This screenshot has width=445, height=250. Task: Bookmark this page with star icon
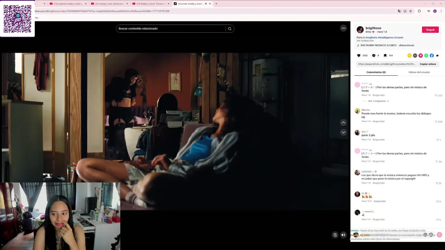[411, 11]
